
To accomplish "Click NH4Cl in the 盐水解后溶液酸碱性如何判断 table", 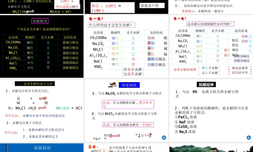I will click(183, 46).
